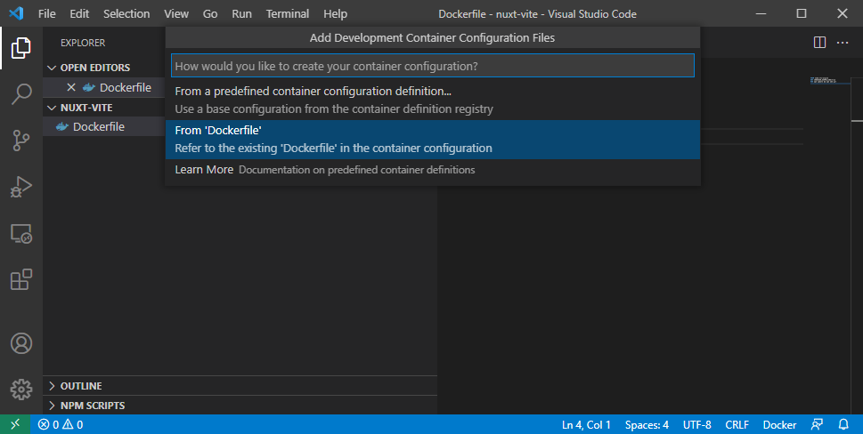Open the Explorer view in activity bar
The height and width of the screenshot is (434, 863).
pyautogui.click(x=20, y=48)
